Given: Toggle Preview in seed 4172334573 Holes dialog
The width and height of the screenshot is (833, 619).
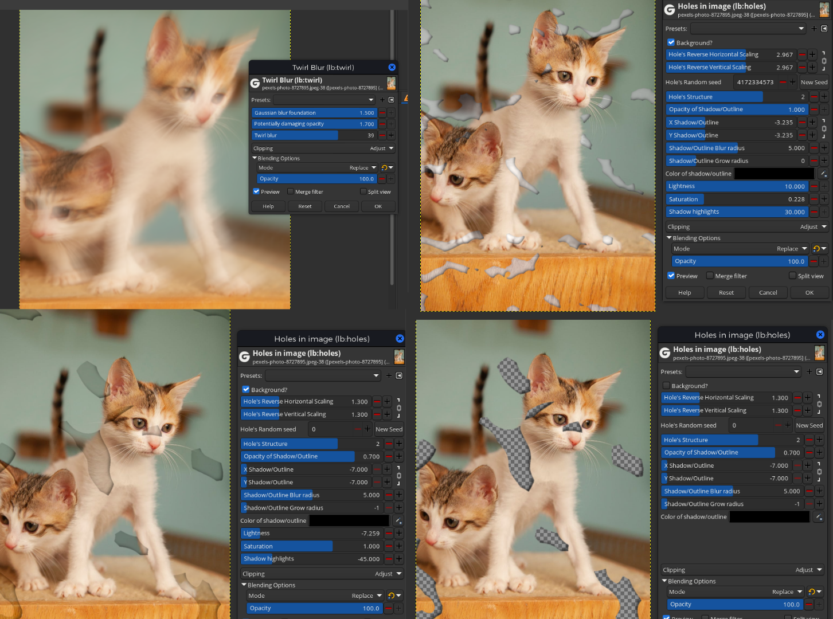Looking at the screenshot, I should pos(671,276).
